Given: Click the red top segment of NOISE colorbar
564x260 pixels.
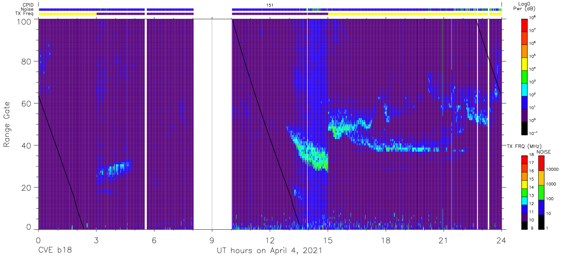Looking at the screenshot, I should (541, 163).
